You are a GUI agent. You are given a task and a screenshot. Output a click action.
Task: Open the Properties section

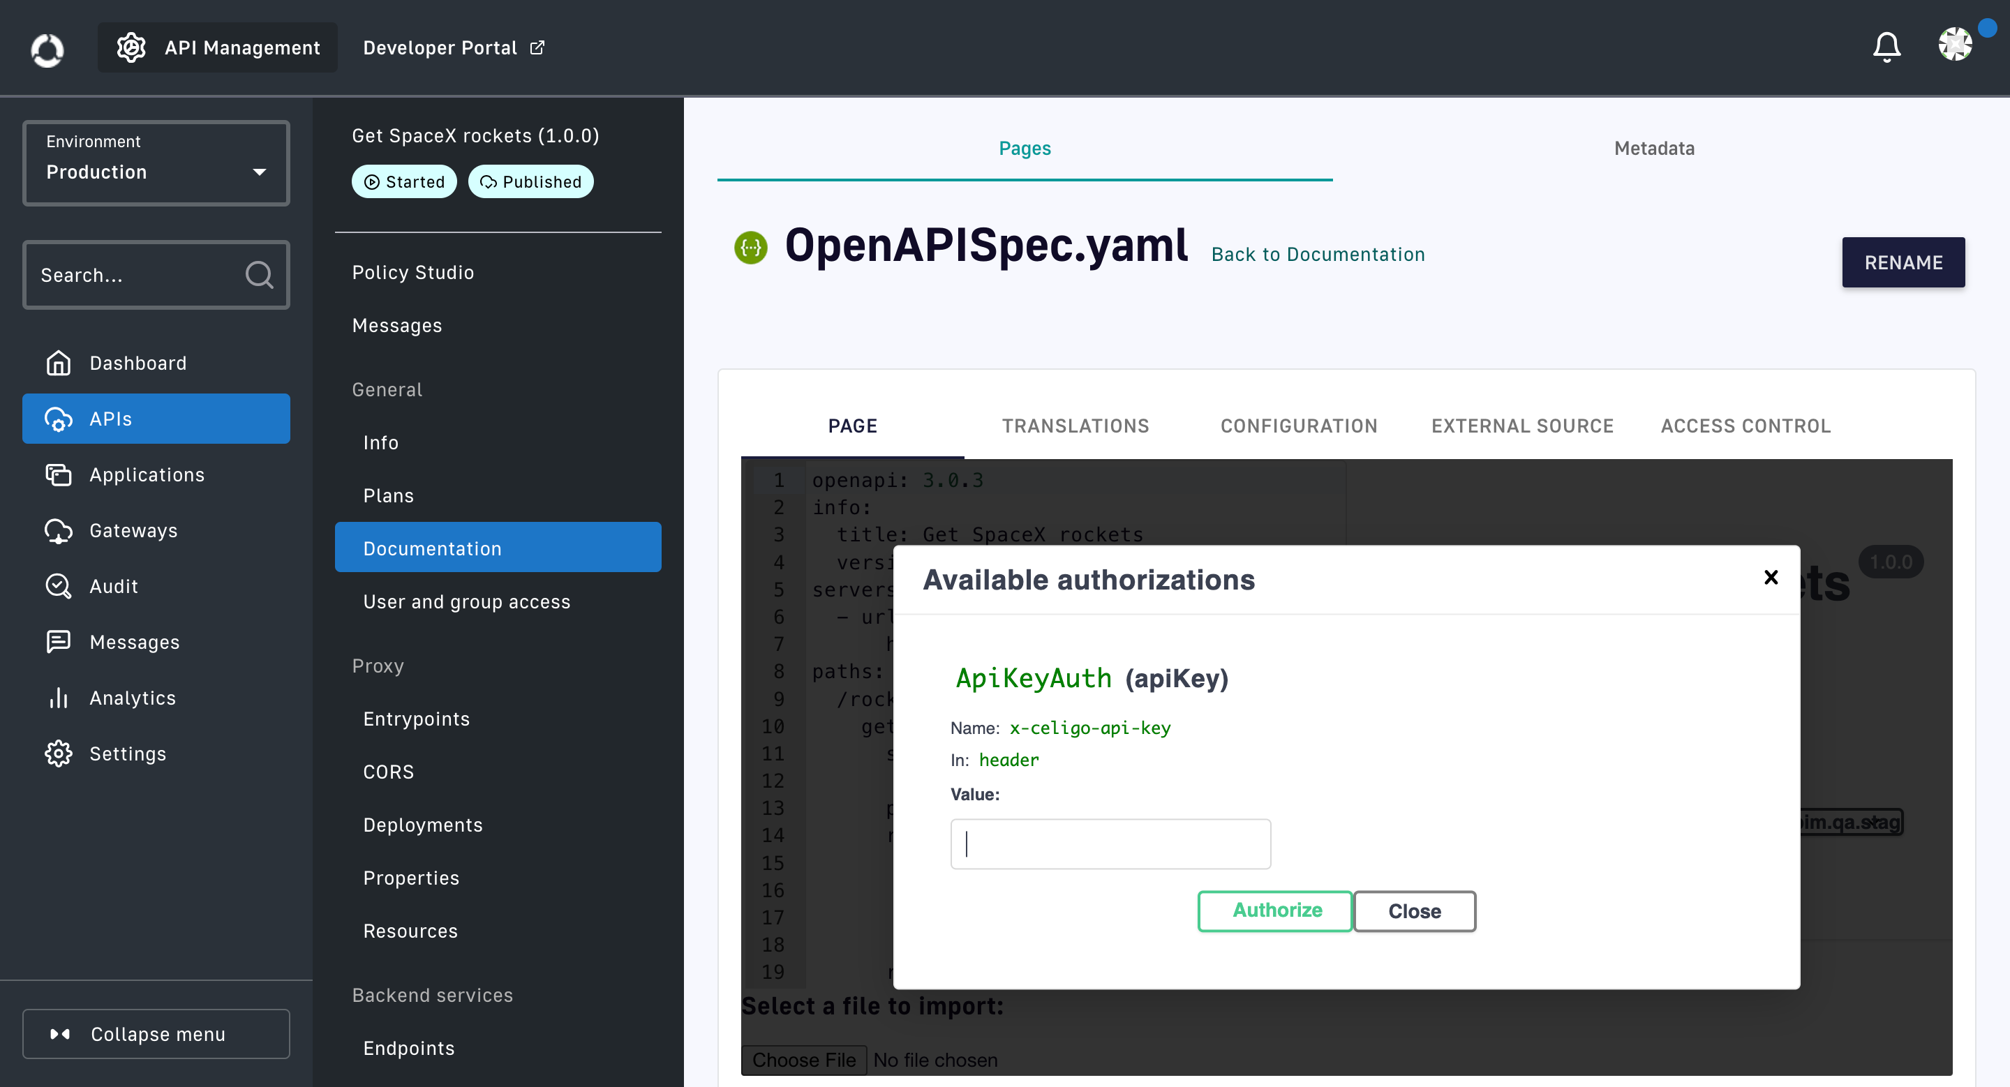[498, 877]
